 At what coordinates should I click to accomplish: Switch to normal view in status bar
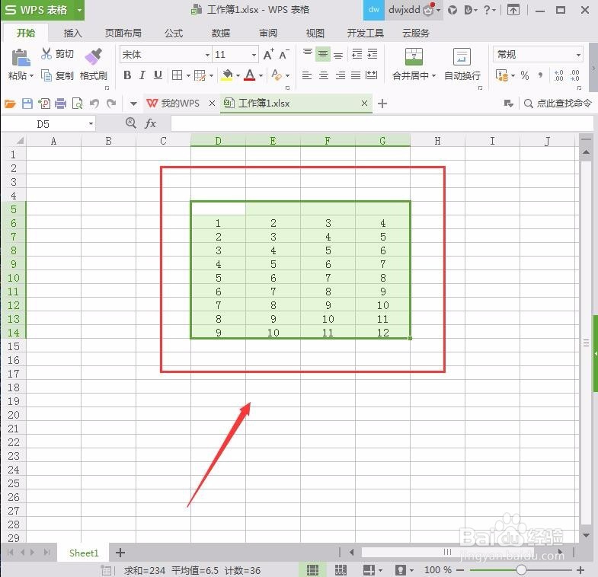313,570
